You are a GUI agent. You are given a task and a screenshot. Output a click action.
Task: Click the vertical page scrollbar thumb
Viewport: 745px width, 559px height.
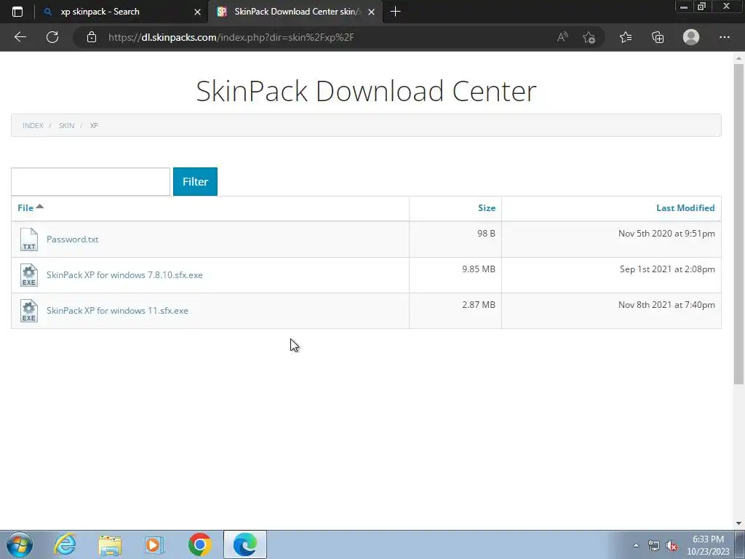click(738, 223)
